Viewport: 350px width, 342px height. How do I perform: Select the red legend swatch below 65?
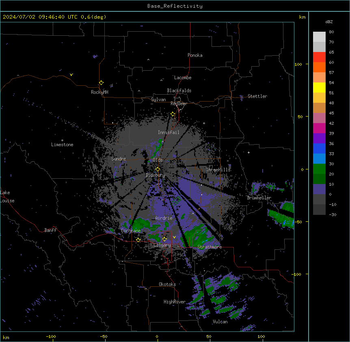[x=319, y=57]
